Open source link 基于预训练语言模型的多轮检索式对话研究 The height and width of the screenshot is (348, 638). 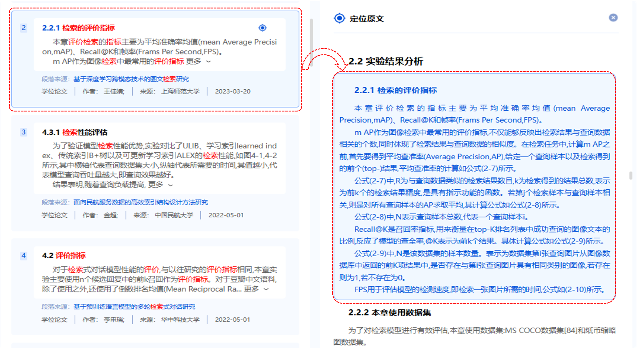(134, 307)
